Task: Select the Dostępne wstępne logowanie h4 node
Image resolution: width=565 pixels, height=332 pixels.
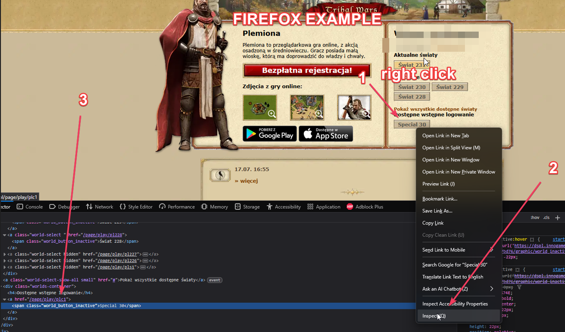Action: tap(50, 293)
